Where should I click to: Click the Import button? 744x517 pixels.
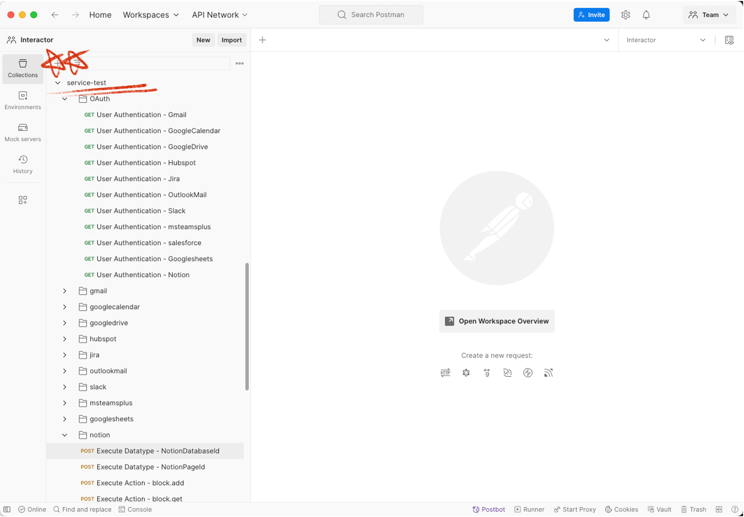(x=231, y=40)
